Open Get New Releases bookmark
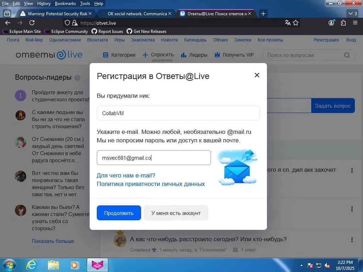363x272 pixels. coord(146,32)
